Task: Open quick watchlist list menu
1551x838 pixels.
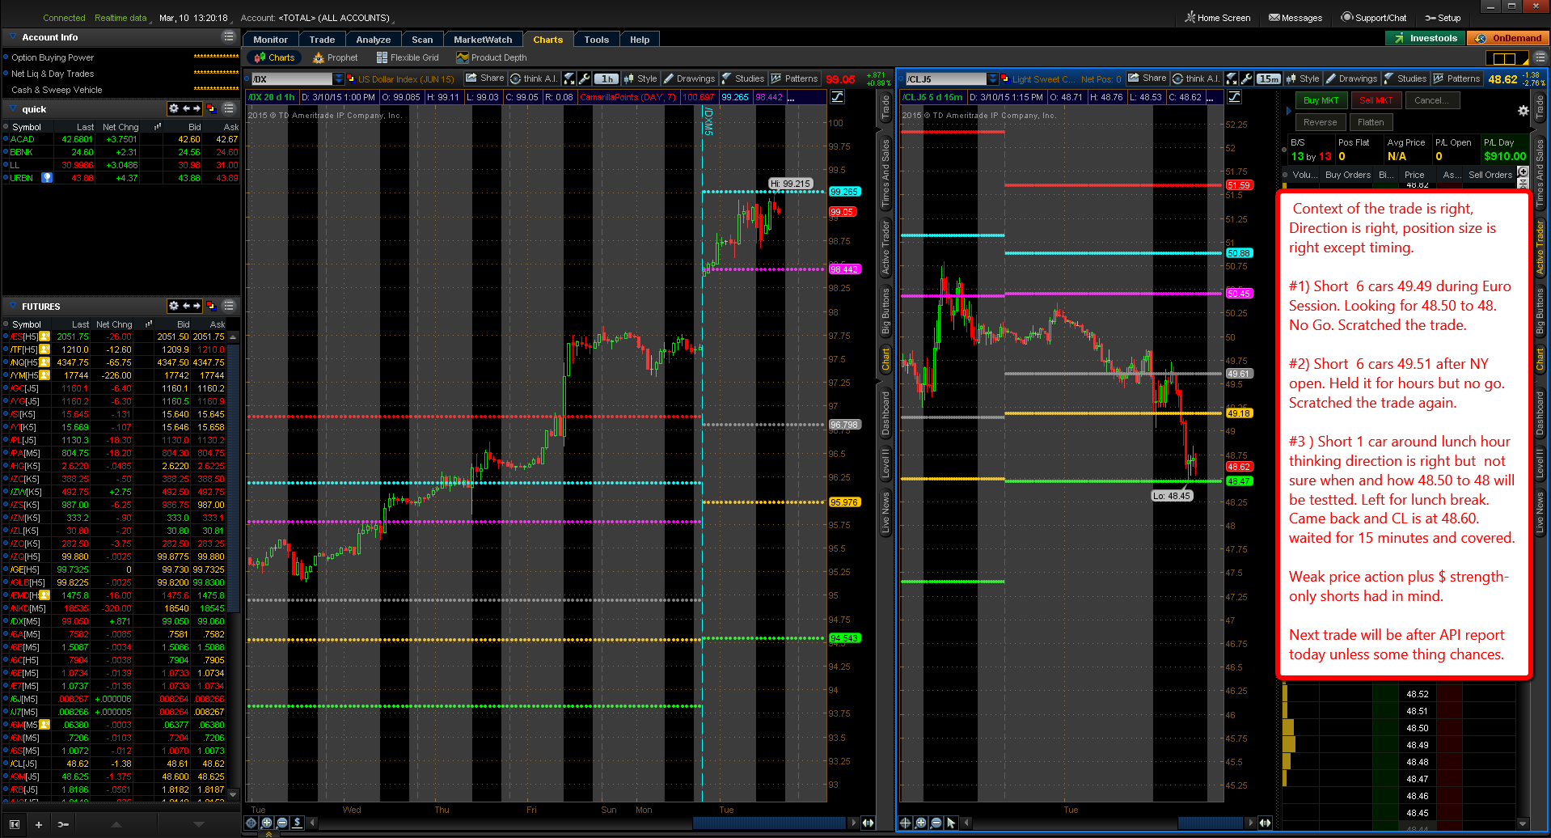Action: (x=229, y=108)
